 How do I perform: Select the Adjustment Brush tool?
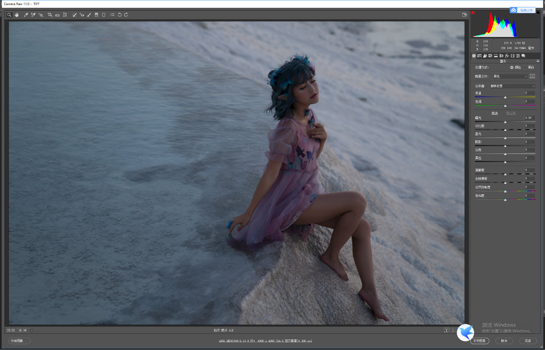point(89,15)
